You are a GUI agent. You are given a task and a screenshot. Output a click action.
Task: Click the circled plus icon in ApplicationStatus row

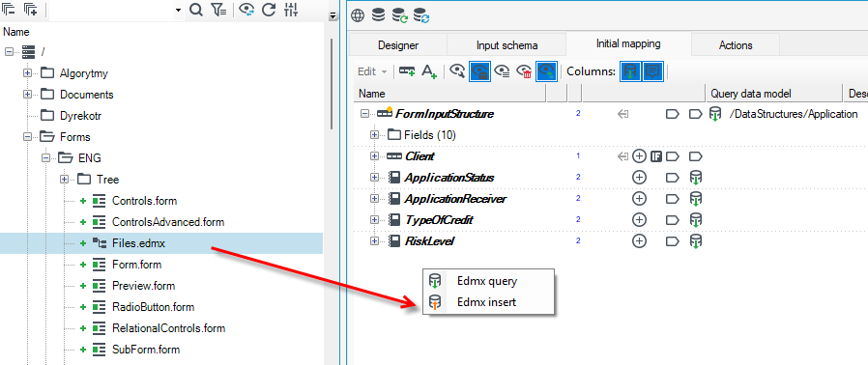[x=639, y=178]
